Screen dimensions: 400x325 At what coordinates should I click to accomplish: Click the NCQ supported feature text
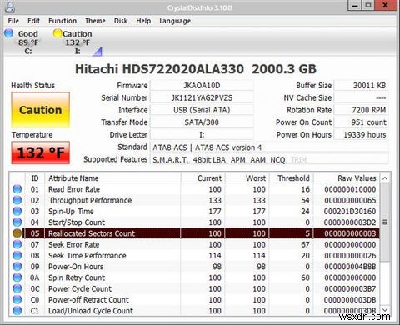(277, 160)
